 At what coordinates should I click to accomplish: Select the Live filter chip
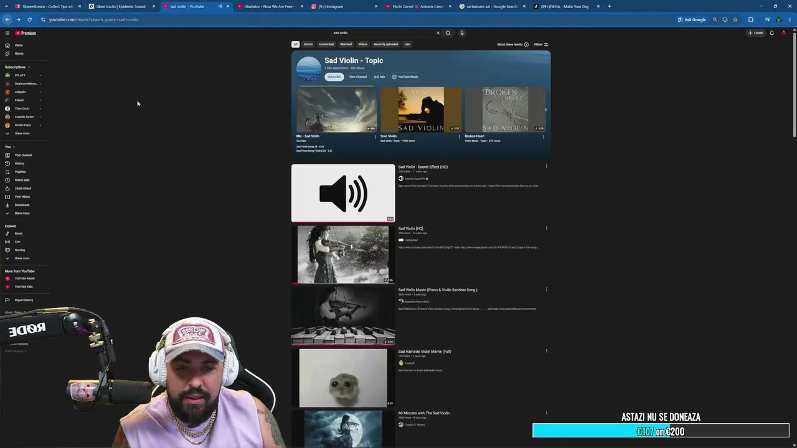(x=407, y=44)
